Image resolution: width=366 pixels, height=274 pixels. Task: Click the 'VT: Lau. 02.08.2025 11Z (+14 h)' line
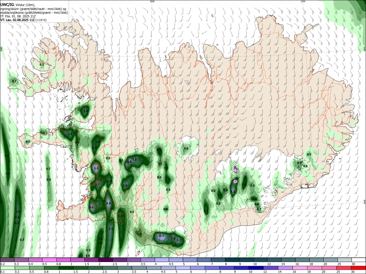23,20
